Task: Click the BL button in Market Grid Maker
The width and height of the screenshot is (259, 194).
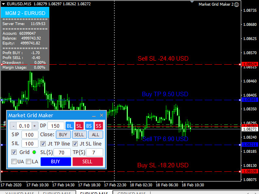Action: click(x=70, y=126)
